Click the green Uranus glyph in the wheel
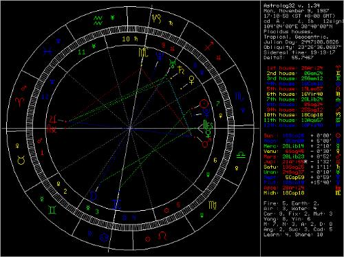This screenshot has height=257, width=344. 173,63
